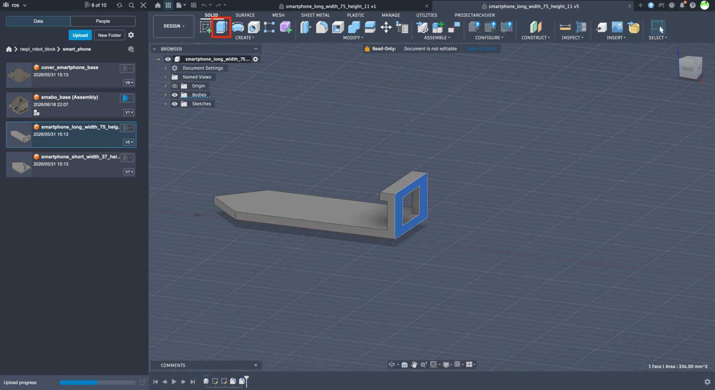Select the Shell tool in Modify

click(338, 27)
